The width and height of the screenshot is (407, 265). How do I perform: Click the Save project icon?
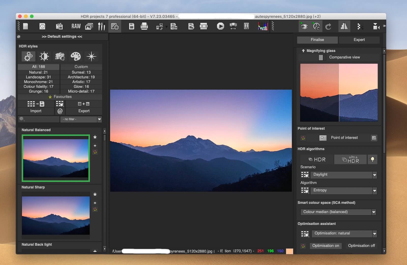click(131, 26)
